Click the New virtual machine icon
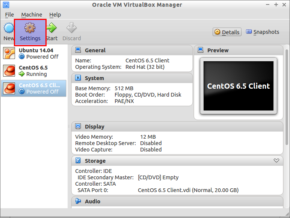The width and height of the screenshot is (290, 218). (9, 28)
